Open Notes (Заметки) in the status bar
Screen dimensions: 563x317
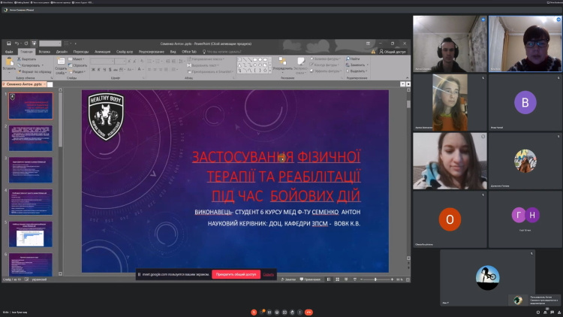click(x=288, y=279)
